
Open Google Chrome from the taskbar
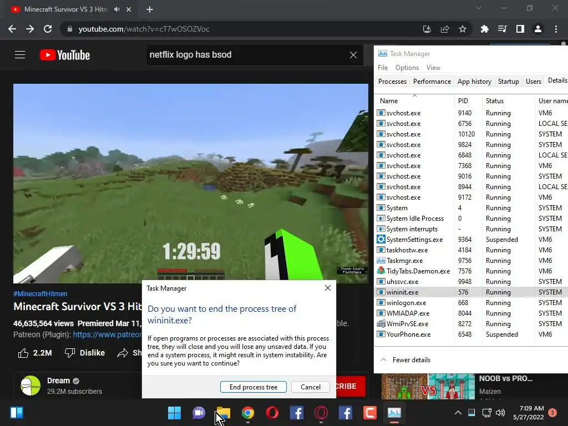click(248, 413)
